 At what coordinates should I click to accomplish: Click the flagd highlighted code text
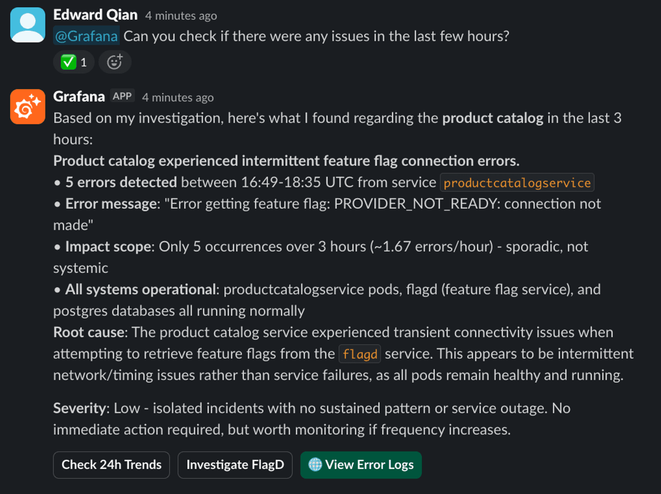pyautogui.click(x=360, y=354)
